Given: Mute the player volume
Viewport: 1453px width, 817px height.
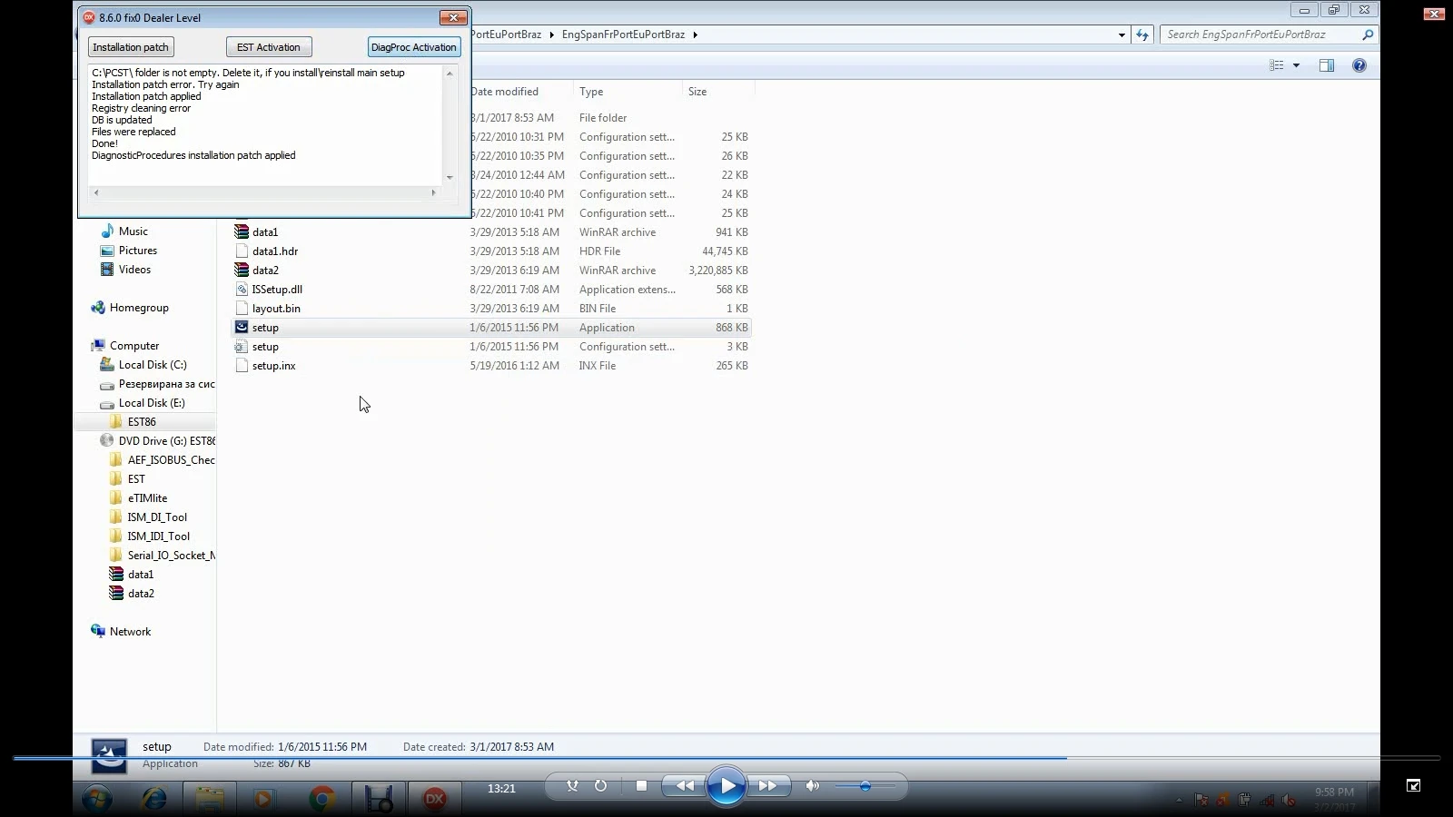Looking at the screenshot, I should [813, 786].
